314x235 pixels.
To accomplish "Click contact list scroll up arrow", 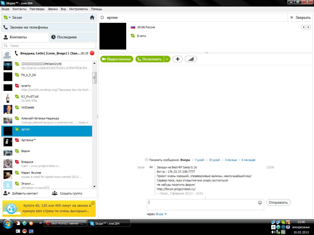I will (x=95, y=63).
